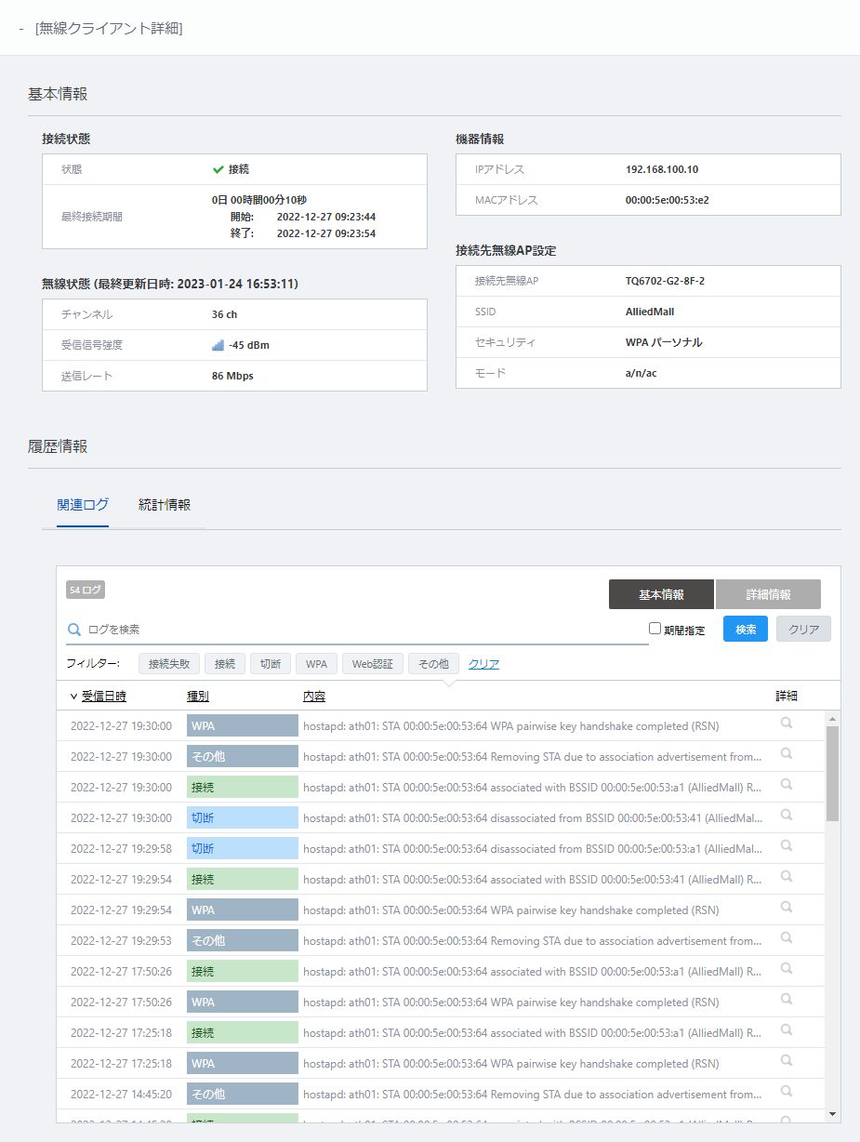Sort logs by 内容 column header
The image size is (860, 1142).
pos(313,697)
